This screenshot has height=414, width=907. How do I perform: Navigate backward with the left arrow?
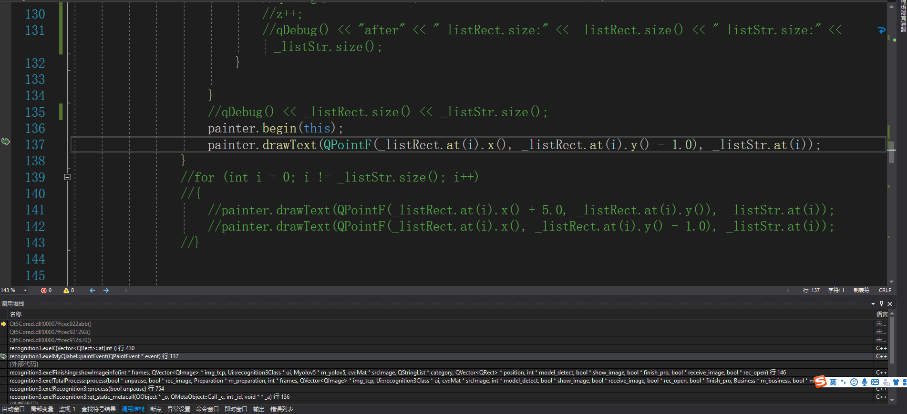pos(92,290)
